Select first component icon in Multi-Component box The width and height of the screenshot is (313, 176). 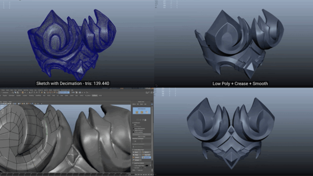click(137, 112)
